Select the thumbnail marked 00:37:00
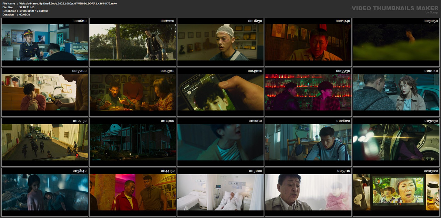 pyautogui.click(x=45, y=92)
